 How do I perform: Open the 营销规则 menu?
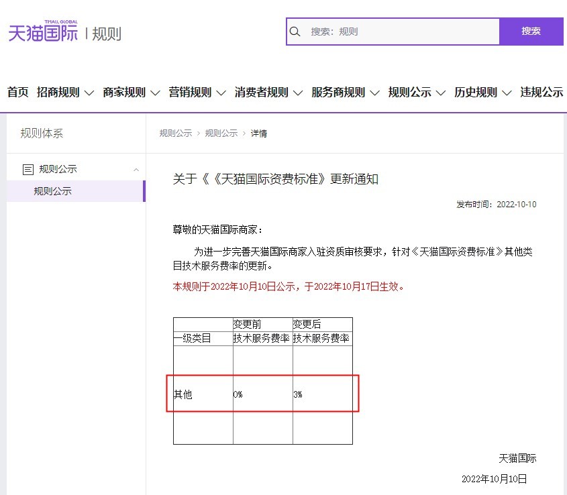(x=190, y=92)
